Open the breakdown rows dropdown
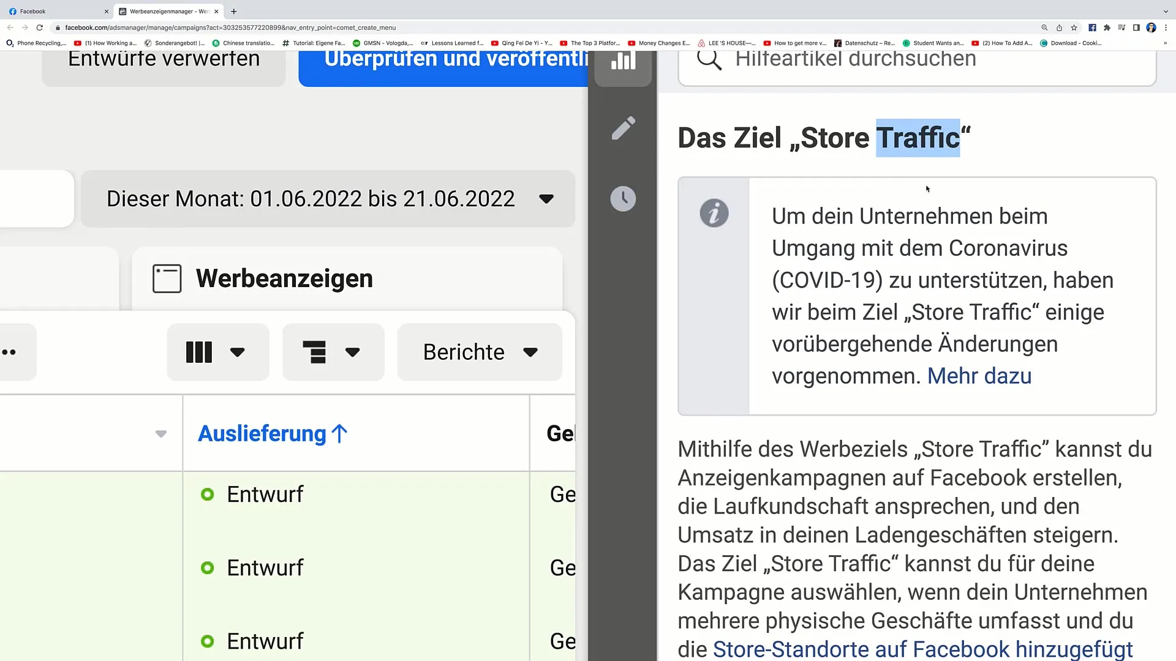 tap(333, 352)
